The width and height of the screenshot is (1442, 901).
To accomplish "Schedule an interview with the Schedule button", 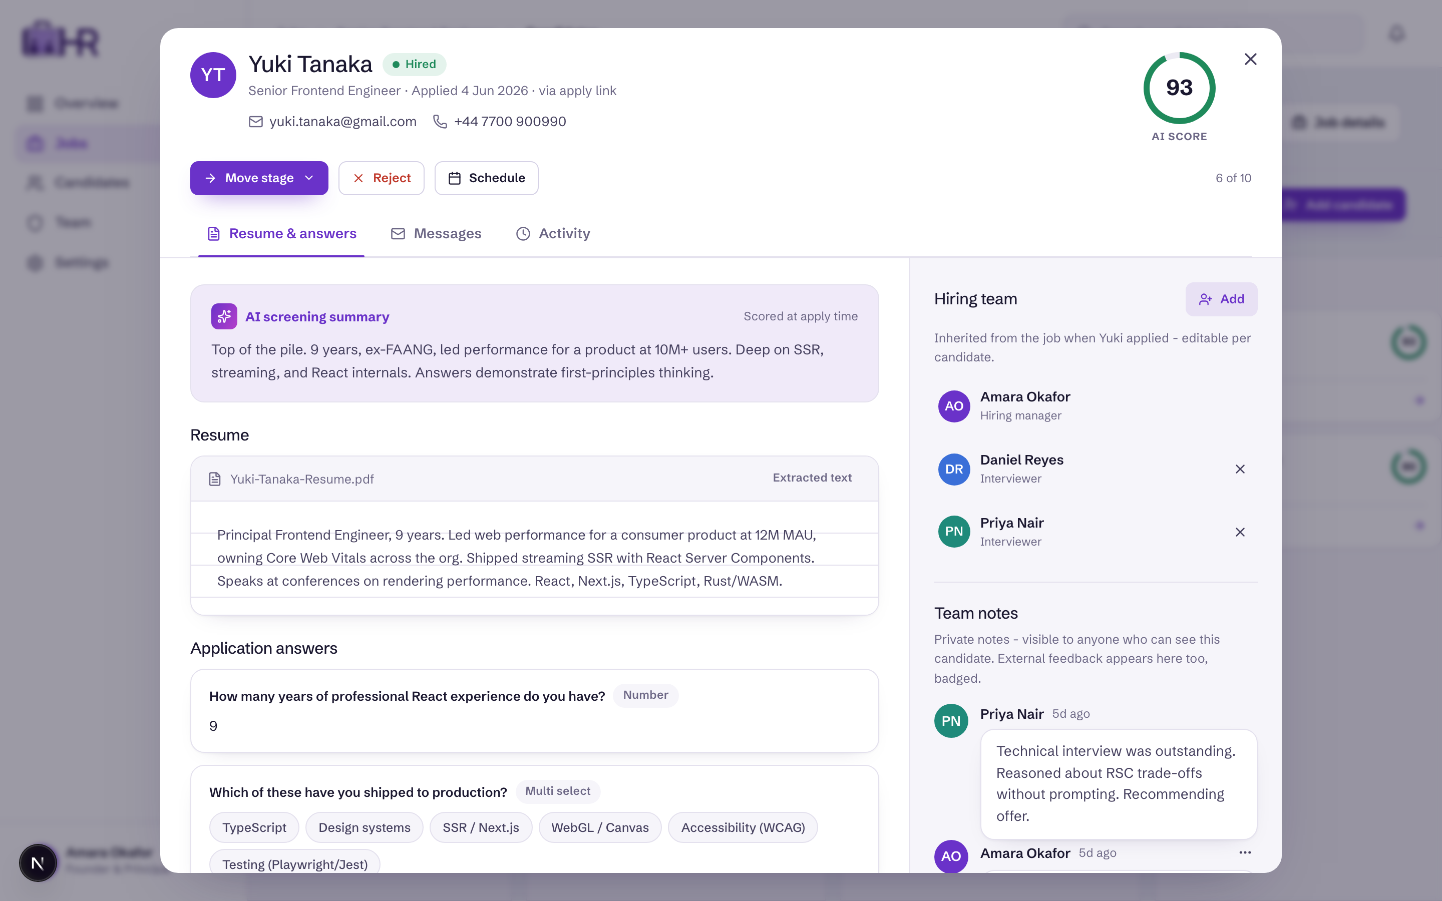I will (486, 178).
